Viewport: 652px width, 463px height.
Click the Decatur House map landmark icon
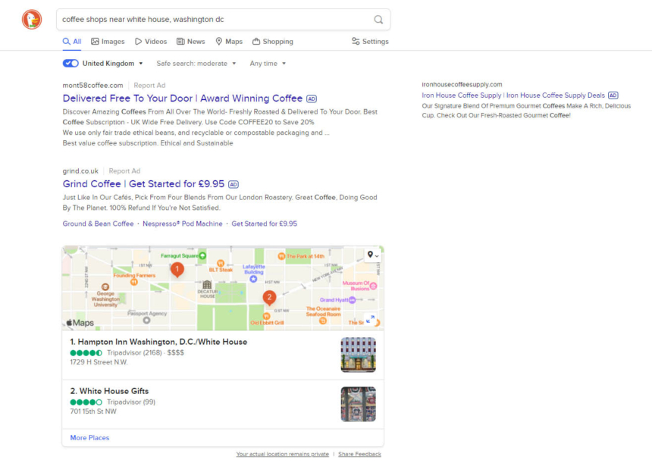point(207,285)
